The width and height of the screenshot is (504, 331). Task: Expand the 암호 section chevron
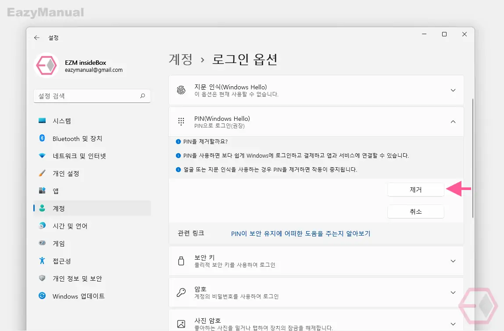453,292
